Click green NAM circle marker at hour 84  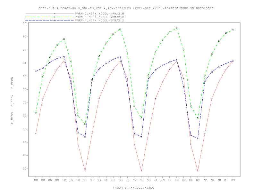pos(233,30)
